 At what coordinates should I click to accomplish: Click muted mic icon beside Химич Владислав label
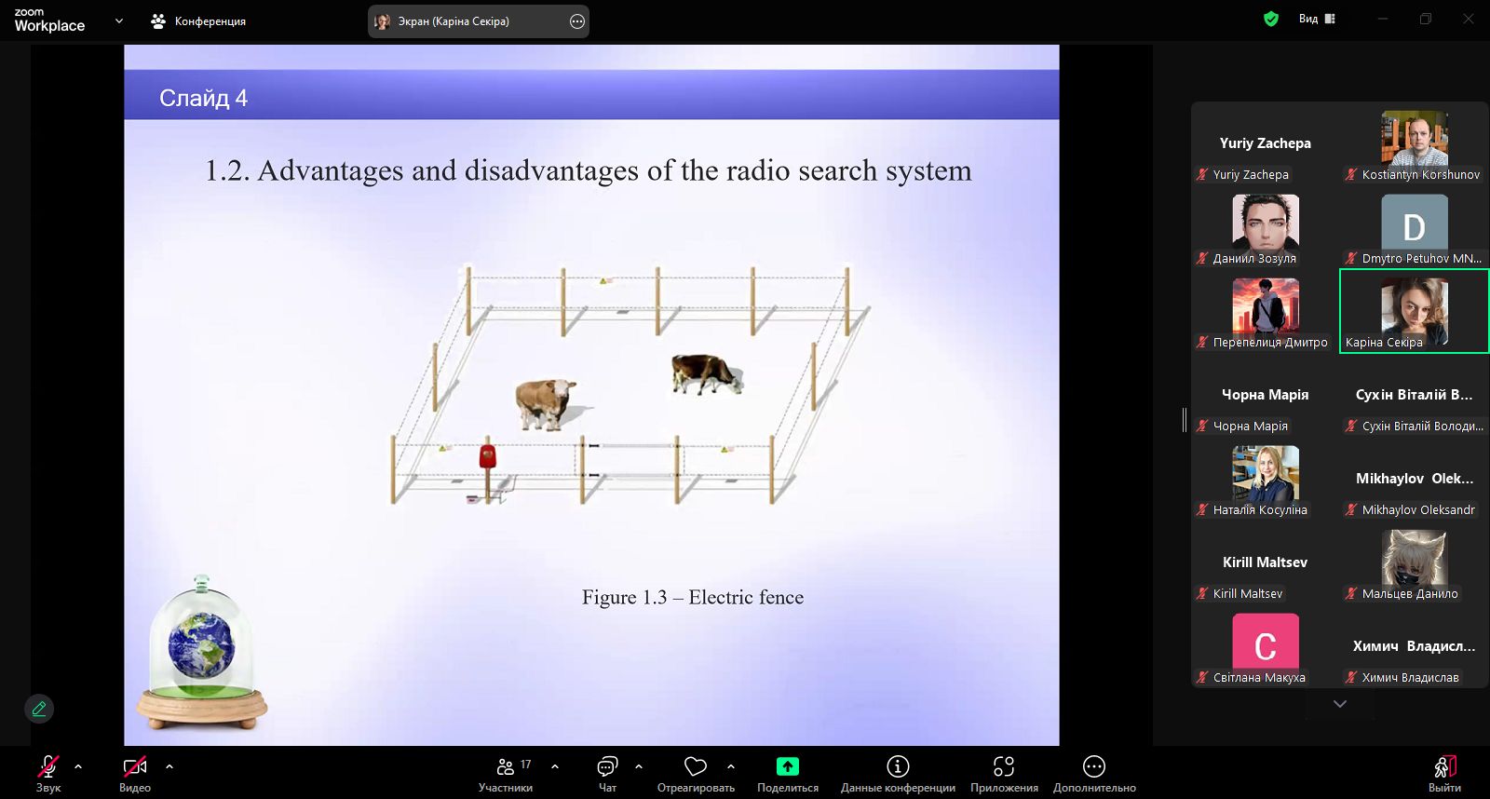pos(1351,677)
